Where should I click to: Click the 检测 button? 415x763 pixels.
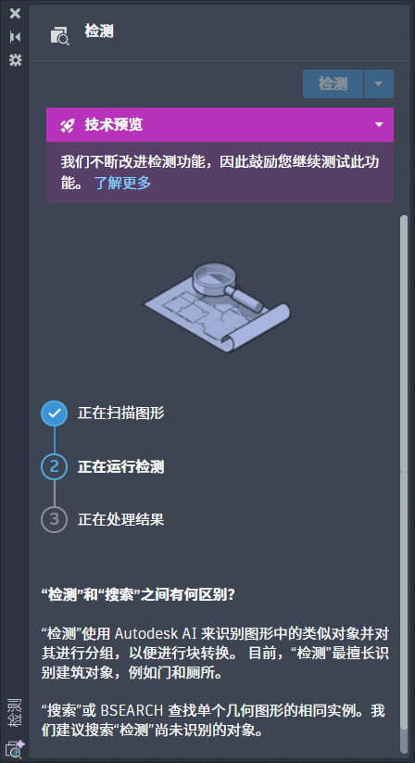[333, 83]
